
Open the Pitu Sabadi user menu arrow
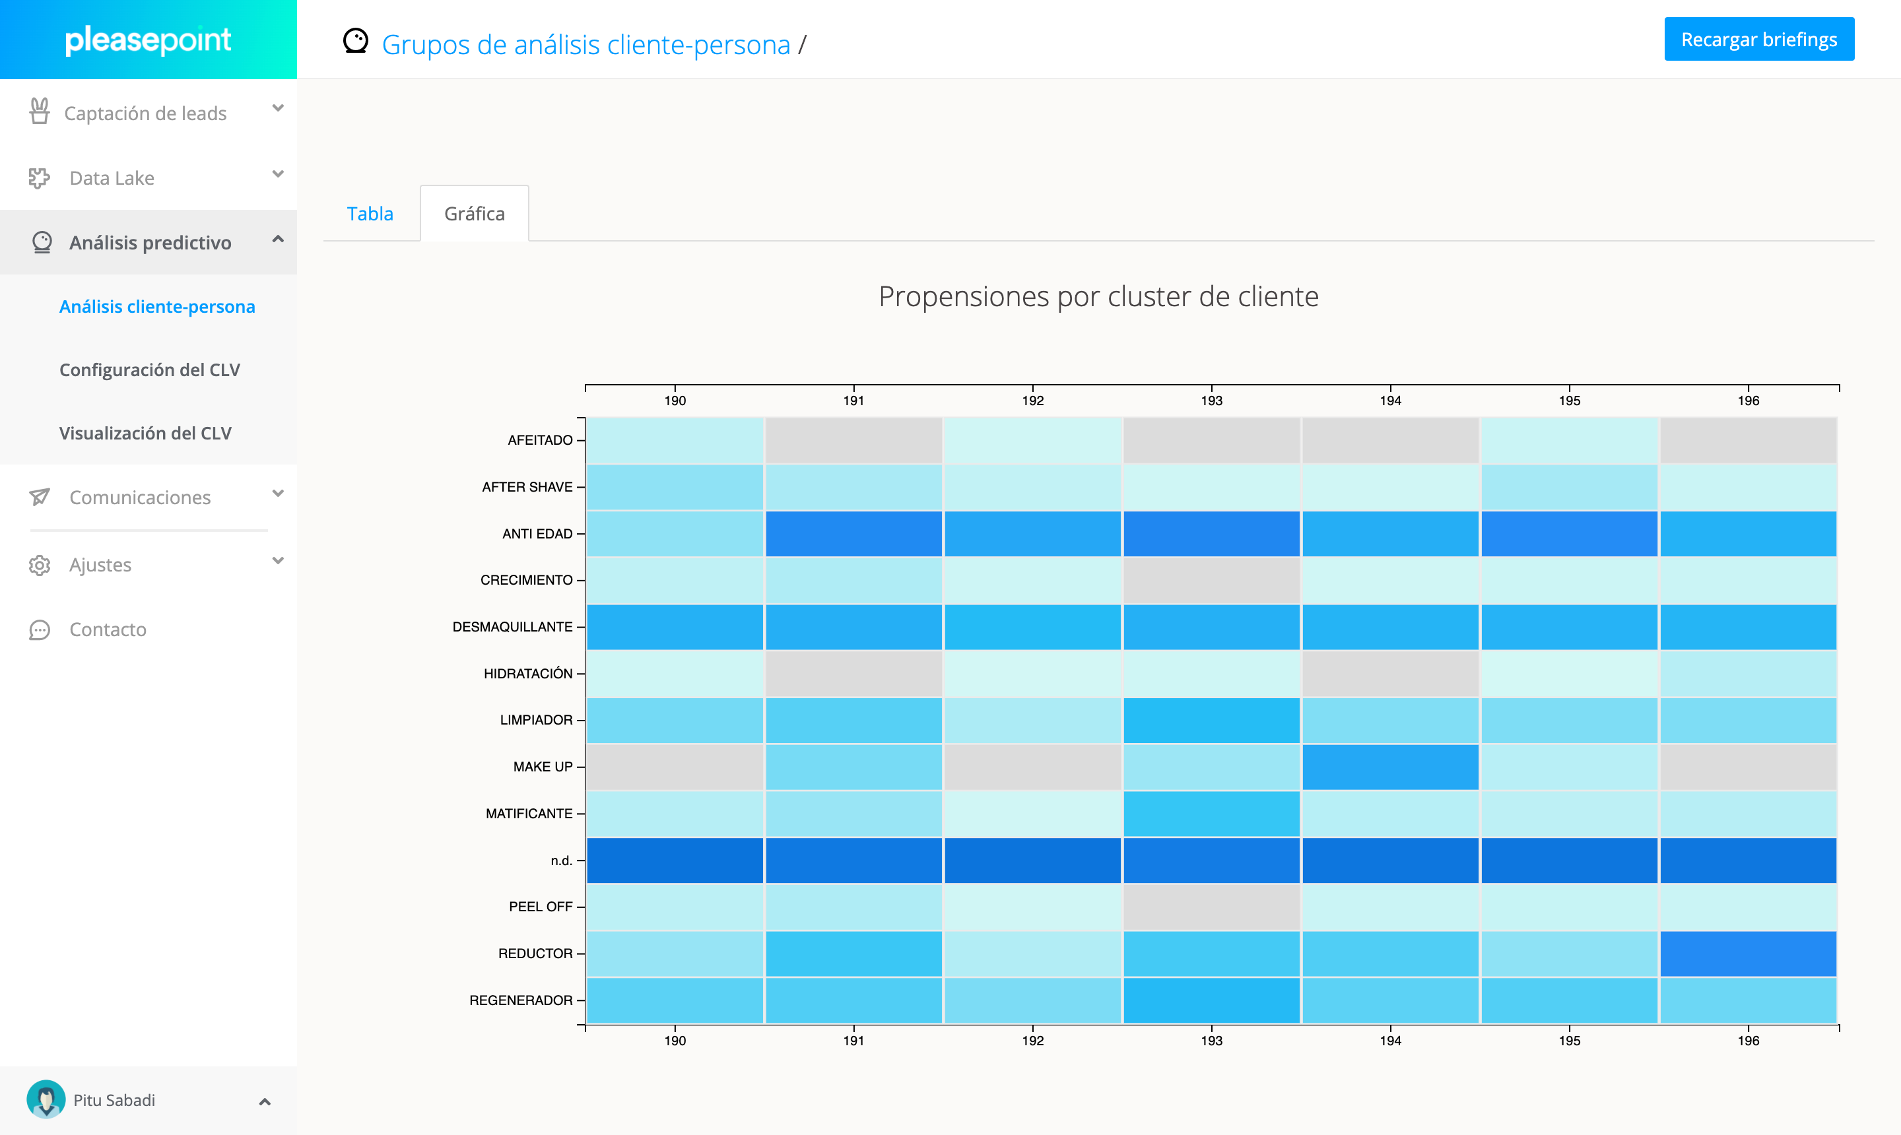pos(265,1101)
